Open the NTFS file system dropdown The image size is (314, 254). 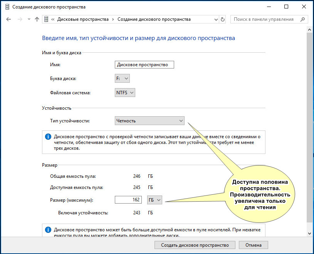125,93
